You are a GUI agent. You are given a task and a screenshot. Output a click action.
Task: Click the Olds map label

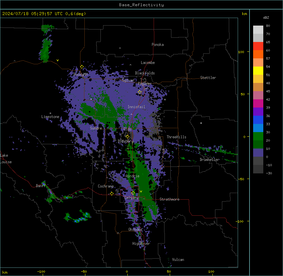(x=127, y=129)
